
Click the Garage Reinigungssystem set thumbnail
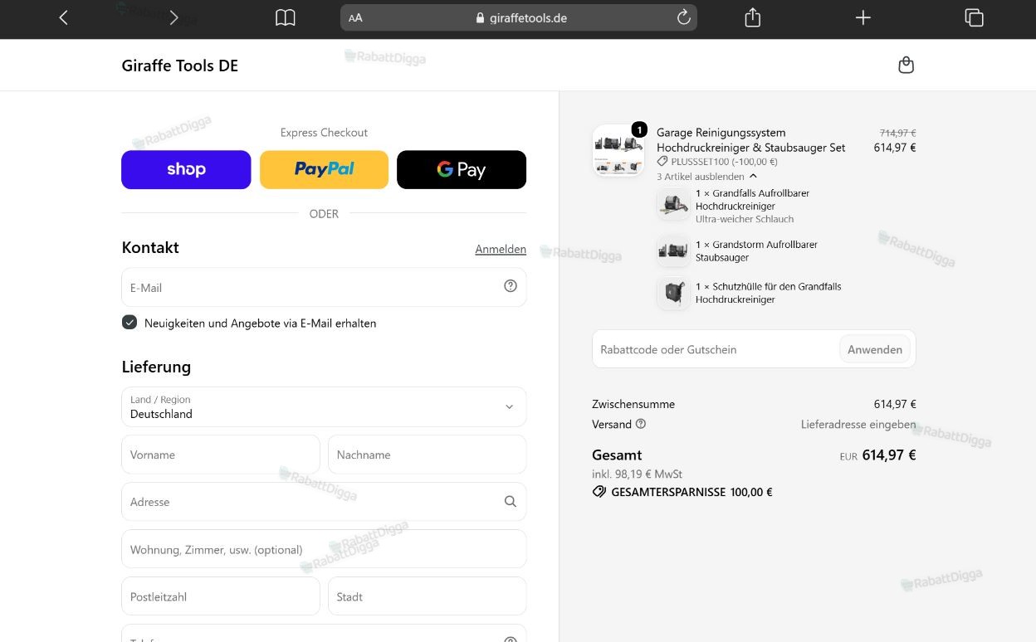[x=618, y=150]
